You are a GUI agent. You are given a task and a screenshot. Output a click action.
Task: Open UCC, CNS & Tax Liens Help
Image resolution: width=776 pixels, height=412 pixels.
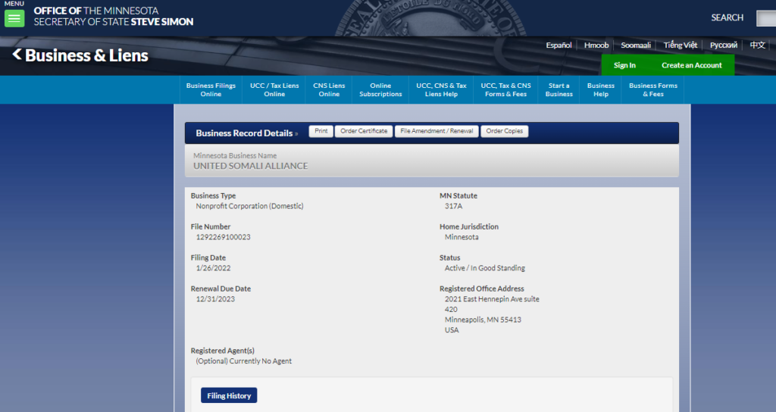click(441, 89)
